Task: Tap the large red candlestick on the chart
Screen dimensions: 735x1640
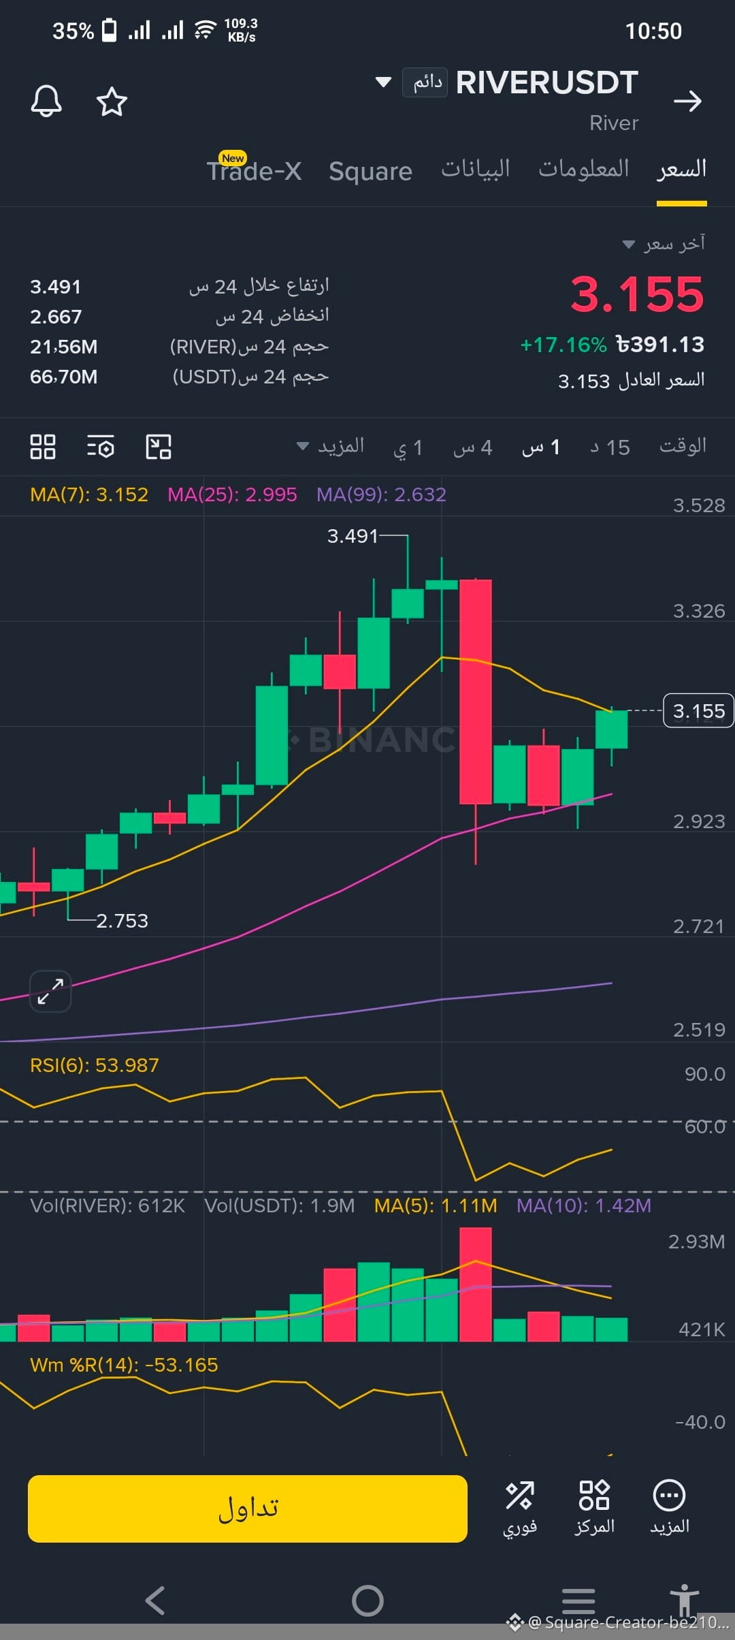Action: pos(476,691)
